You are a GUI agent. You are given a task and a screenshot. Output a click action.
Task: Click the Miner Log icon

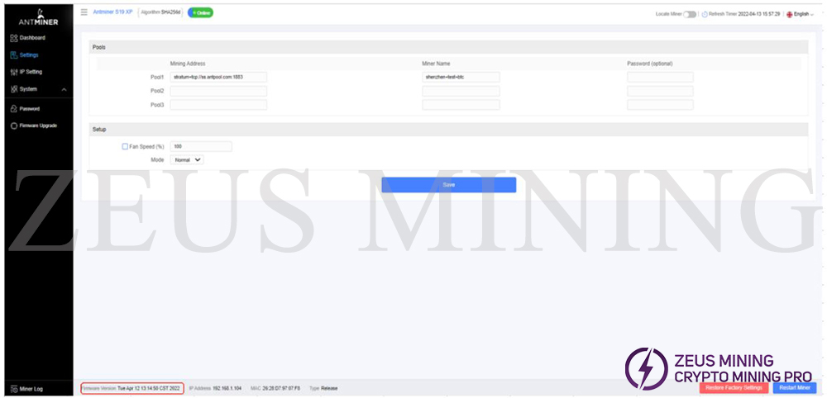[x=13, y=389]
